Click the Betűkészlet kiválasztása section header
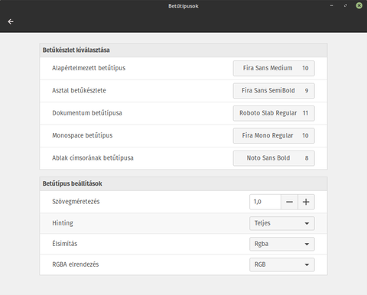367x295 pixels. pyautogui.click(x=76, y=50)
